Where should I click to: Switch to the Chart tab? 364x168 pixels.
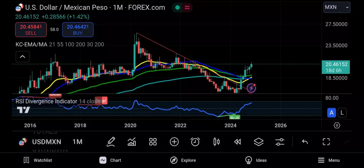click(x=110, y=160)
